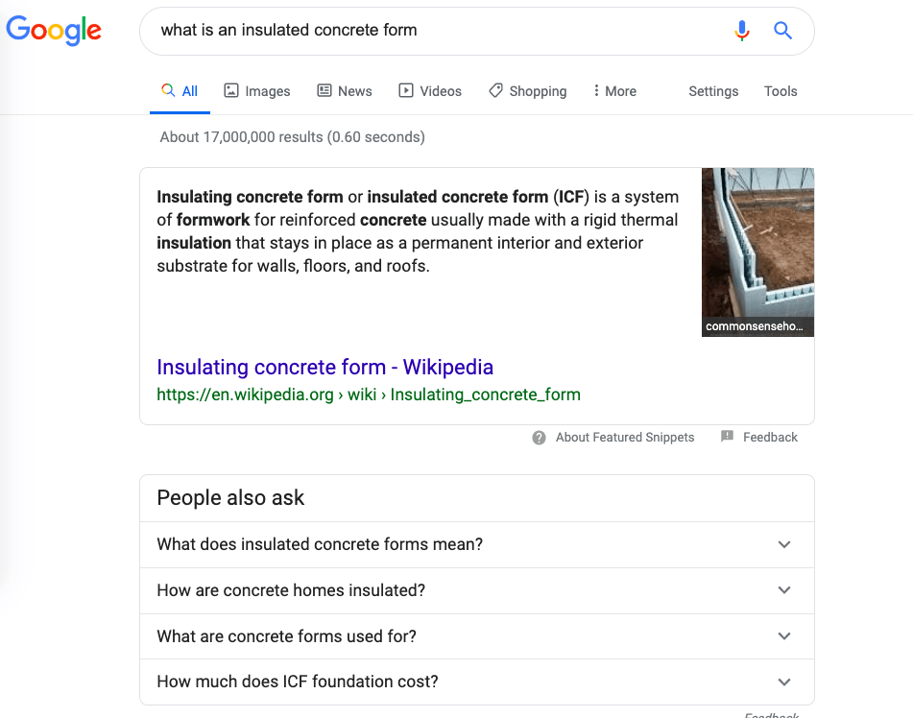Switch to the News tab

[345, 91]
